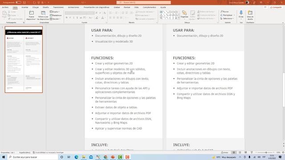Image resolution: width=285 pixels, height=160 pixels.
Task: Open the comments icon beside Compartir
Action: (265, 8)
